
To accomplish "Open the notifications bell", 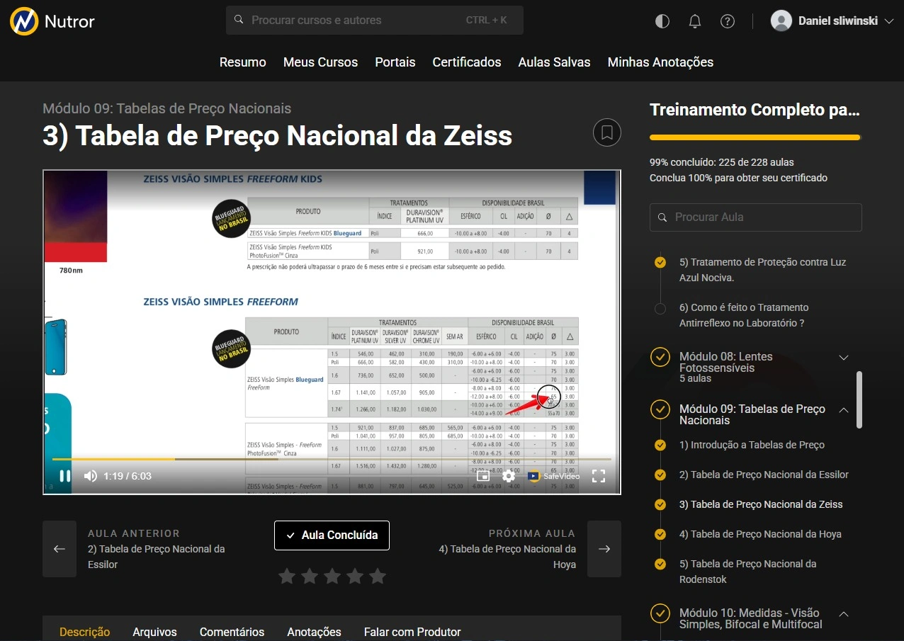I will pyautogui.click(x=695, y=21).
